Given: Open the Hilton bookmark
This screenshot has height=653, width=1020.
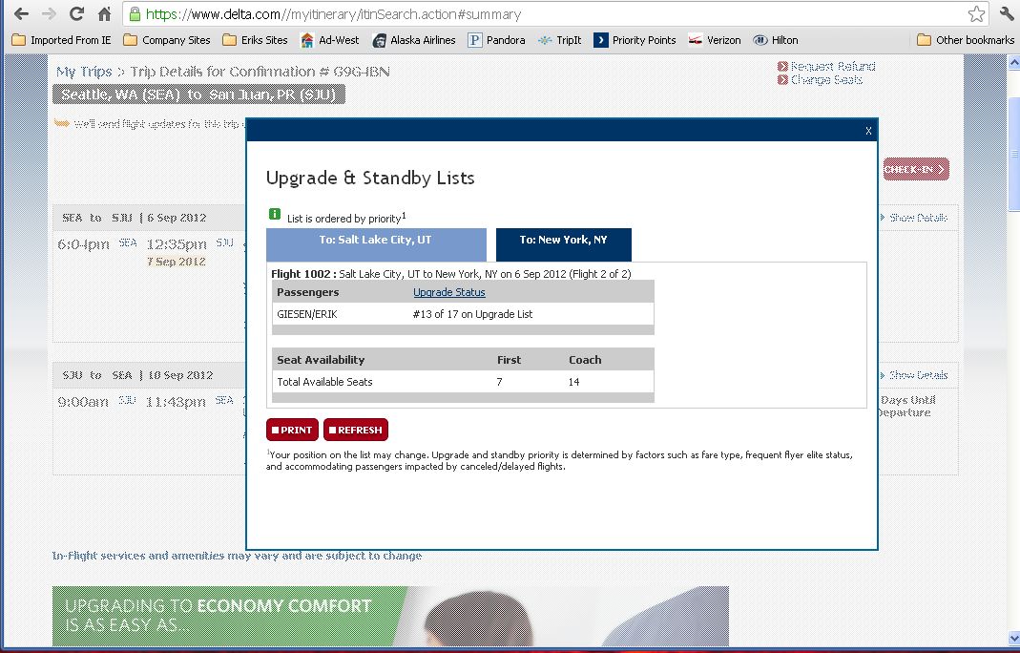Looking at the screenshot, I should point(775,40).
